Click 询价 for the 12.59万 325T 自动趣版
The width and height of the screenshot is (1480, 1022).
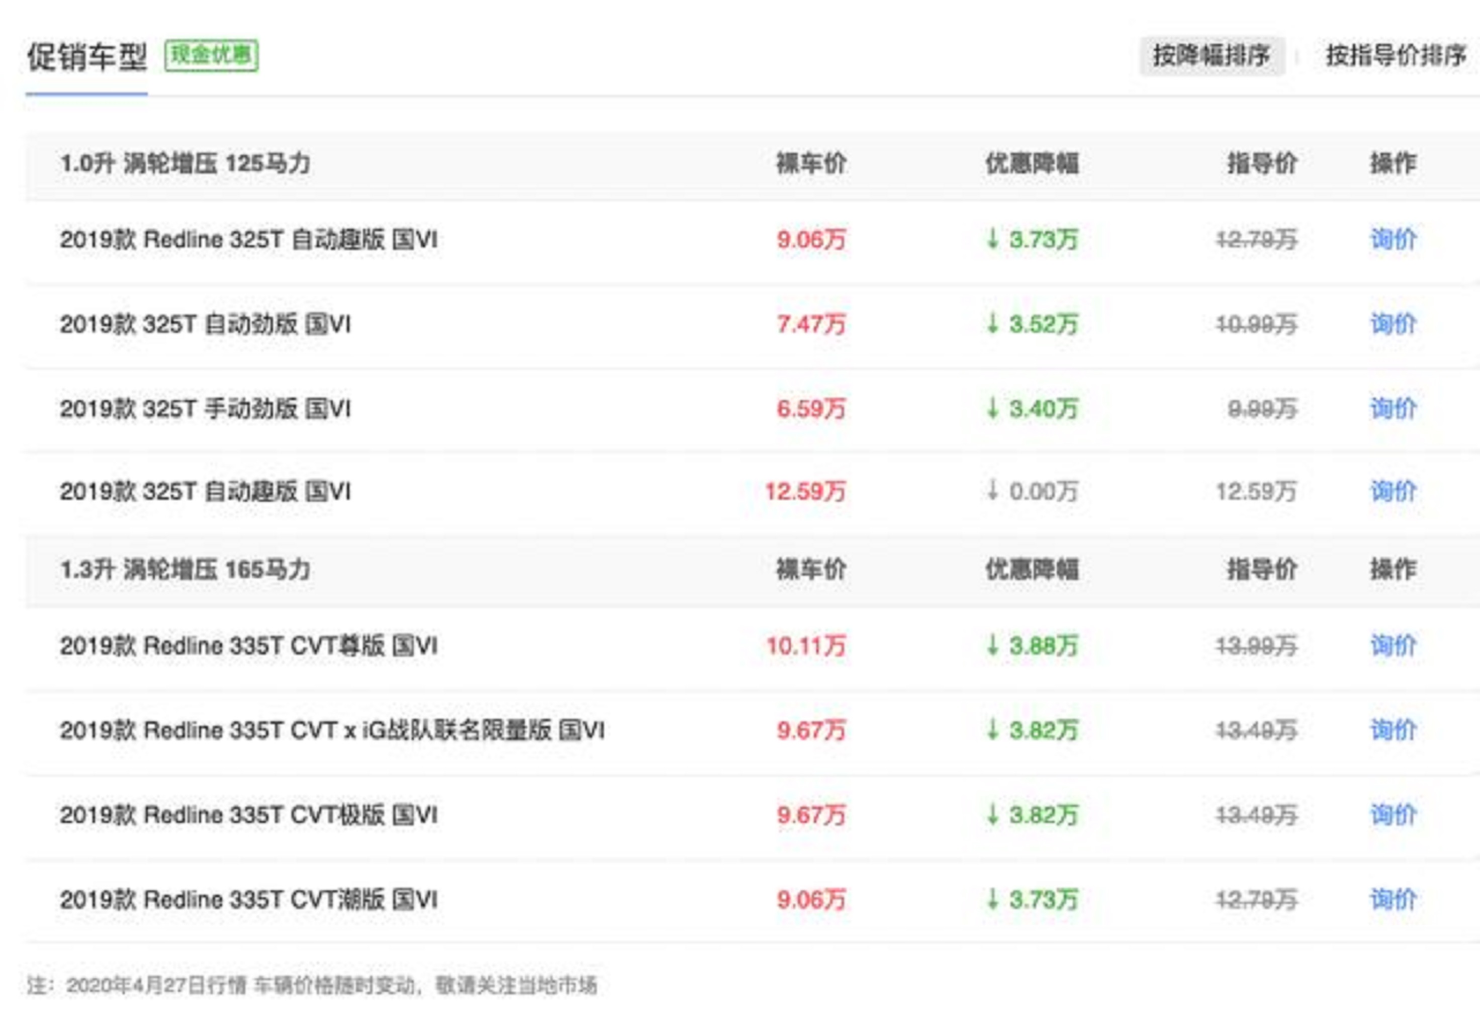pyautogui.click(x=1393, y=492)
